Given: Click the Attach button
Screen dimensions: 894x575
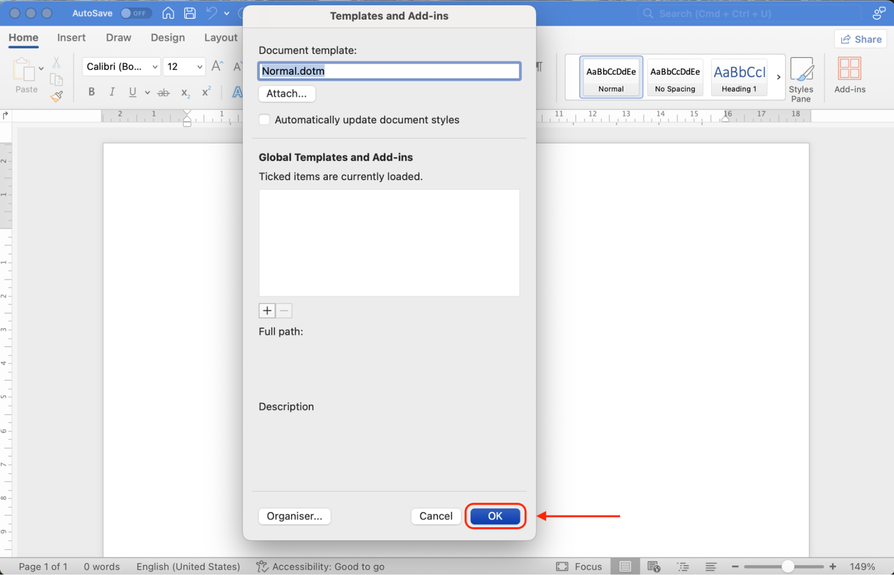Looking at the screenshot, I should (287, 94).
